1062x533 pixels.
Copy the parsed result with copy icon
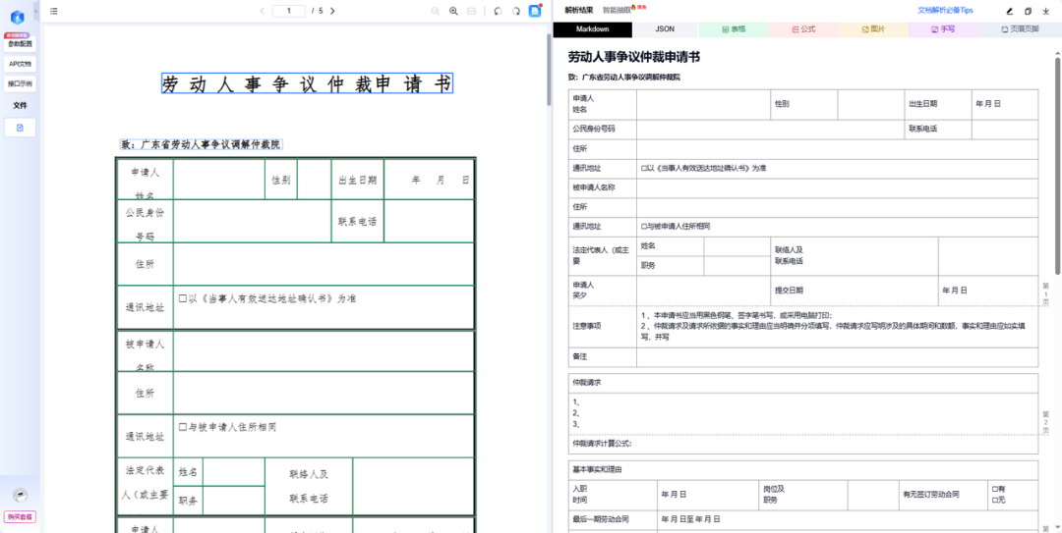pos(1028,11)
